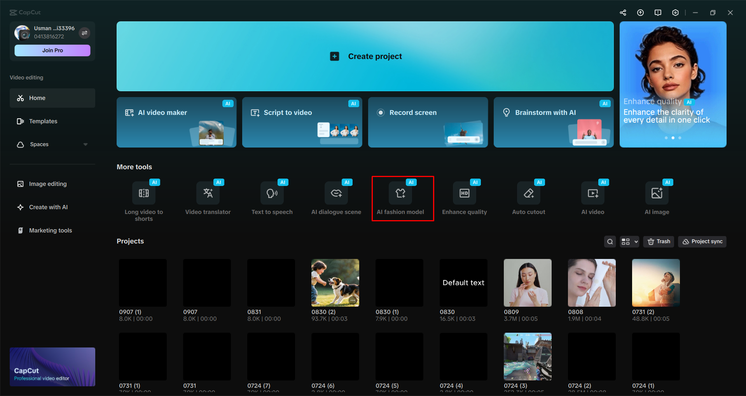The image size is (746, 396).
Task: Open project 0830 (1) thumbnail
Action: point(399,283)
